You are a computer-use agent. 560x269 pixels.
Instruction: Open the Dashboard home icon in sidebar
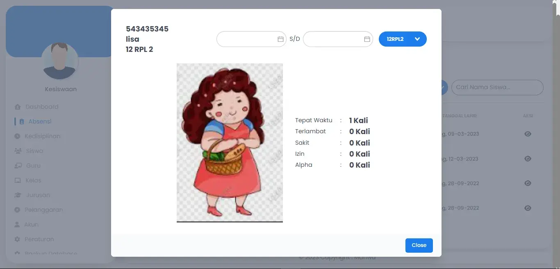pyautogui.click(x=18, y=107)
